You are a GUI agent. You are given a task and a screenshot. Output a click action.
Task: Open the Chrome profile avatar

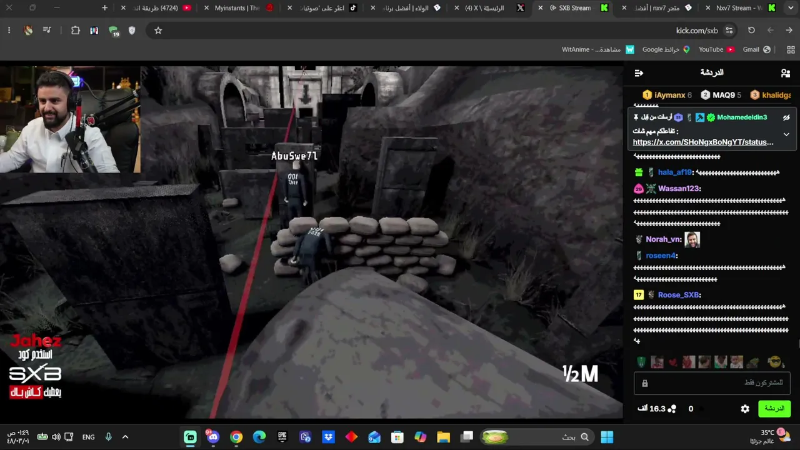(28, 31)
